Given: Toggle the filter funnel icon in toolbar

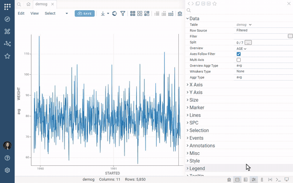Looking at the screenshot, I should (123, 14).
